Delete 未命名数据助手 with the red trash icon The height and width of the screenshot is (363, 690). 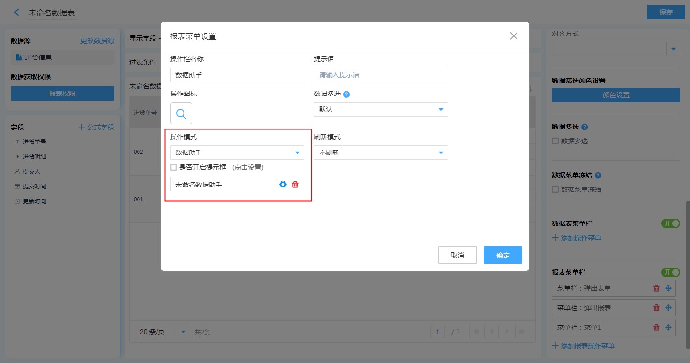pyautogui.click(x=295, y=184)
